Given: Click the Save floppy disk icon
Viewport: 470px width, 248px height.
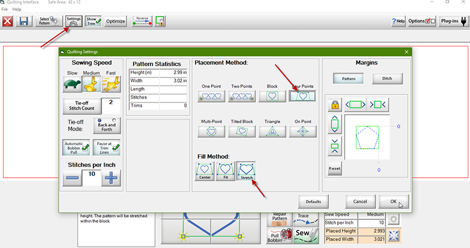Looking at the screenshot, I should coord(25,21).
